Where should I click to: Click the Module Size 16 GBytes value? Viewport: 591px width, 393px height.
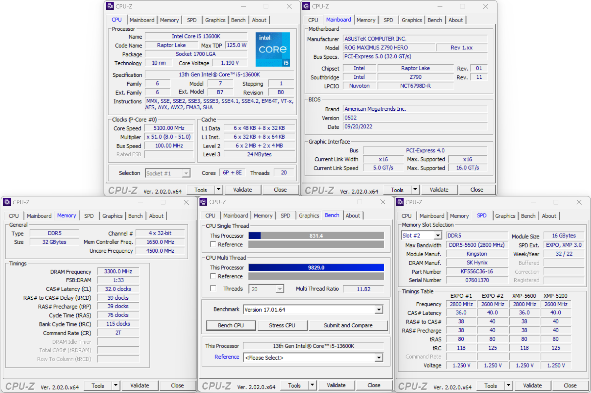pyautogui.click(x=564, y=236)
